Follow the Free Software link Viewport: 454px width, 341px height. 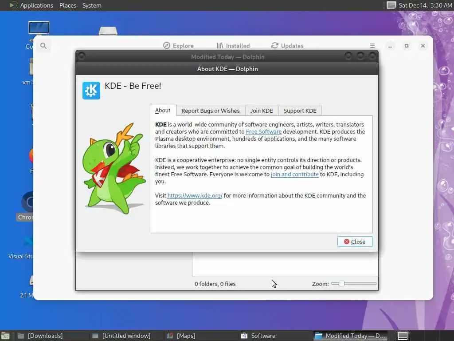pyautogui.click(x=263, y=131)
